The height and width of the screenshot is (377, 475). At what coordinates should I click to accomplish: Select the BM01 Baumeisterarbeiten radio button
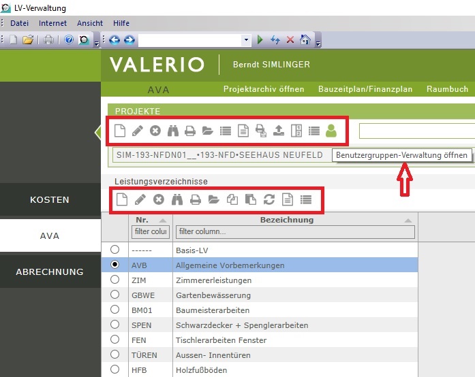[114, 310]
